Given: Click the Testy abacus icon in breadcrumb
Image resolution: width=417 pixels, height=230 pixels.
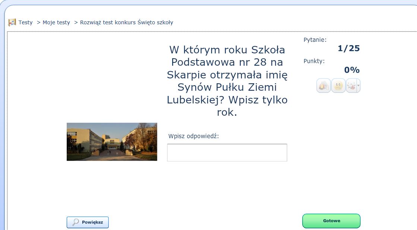Looking at the screenshot, I should tap(12, 22).
